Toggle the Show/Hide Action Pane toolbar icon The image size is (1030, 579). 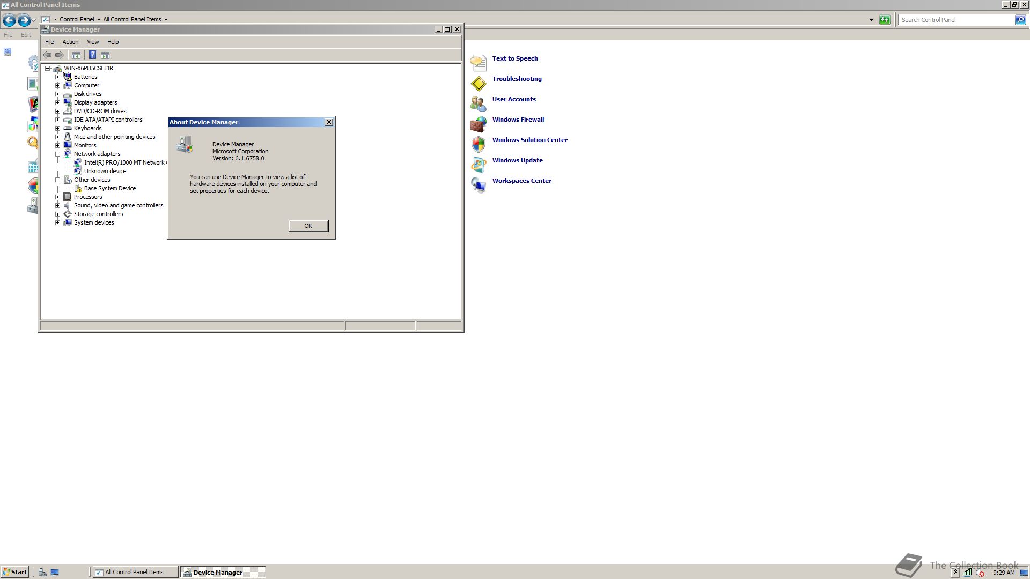pyautogui.click(x=105, y=55)
